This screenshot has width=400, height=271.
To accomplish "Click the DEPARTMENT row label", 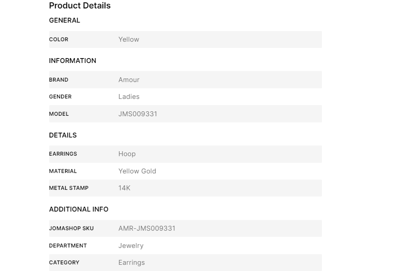I will [x=68, y=246].
